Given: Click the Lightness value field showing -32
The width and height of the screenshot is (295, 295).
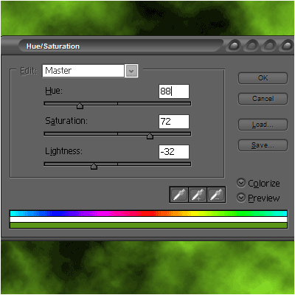Looking at the screenshot, I should pyautogui.click(x=174, y=152).
